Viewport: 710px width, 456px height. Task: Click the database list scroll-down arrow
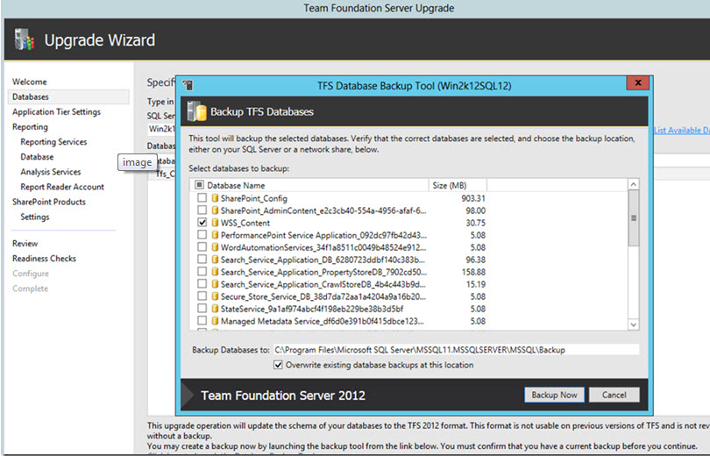(x=634, y=324)
